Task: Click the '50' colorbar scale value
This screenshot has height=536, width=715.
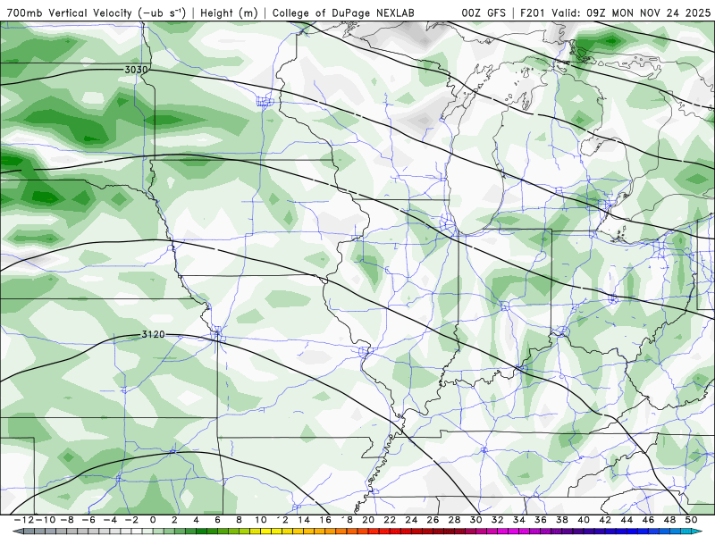Action: [691, 520]
